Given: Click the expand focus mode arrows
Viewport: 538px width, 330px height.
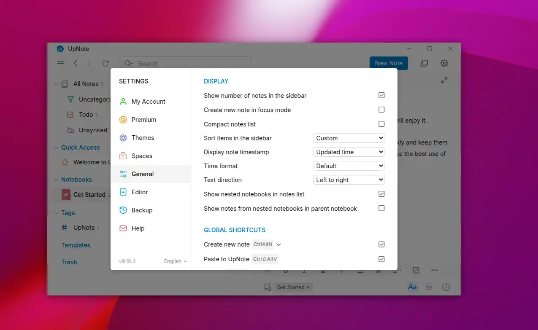Looking at the screenshot, I should 444,80.
